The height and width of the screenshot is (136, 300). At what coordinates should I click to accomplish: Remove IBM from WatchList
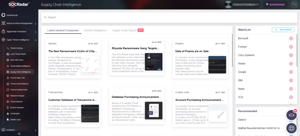tap(291, 80)
